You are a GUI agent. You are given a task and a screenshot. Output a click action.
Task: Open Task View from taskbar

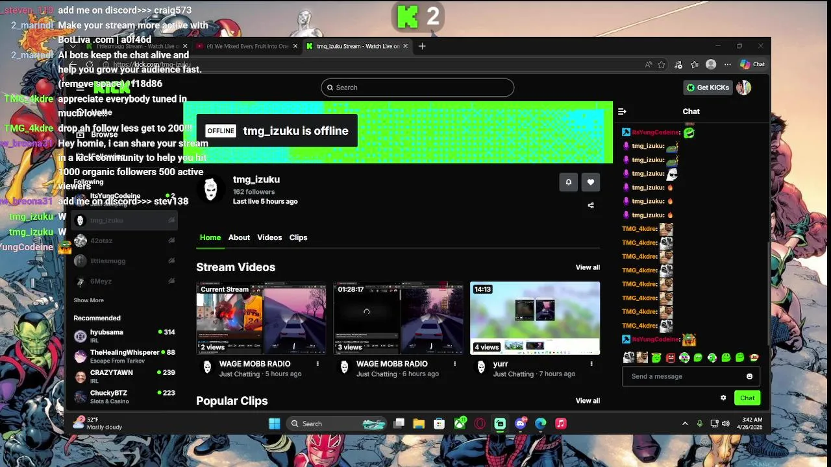click(x=399, y=424)
